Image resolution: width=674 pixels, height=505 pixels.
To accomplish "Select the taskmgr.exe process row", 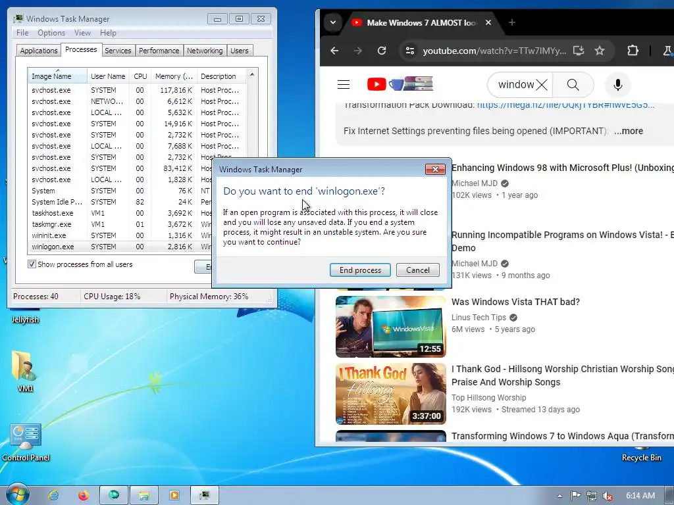I will tap(119, 224).
